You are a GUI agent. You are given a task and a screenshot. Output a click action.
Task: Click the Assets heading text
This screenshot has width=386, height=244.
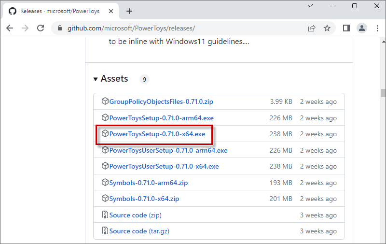[114, 79]
